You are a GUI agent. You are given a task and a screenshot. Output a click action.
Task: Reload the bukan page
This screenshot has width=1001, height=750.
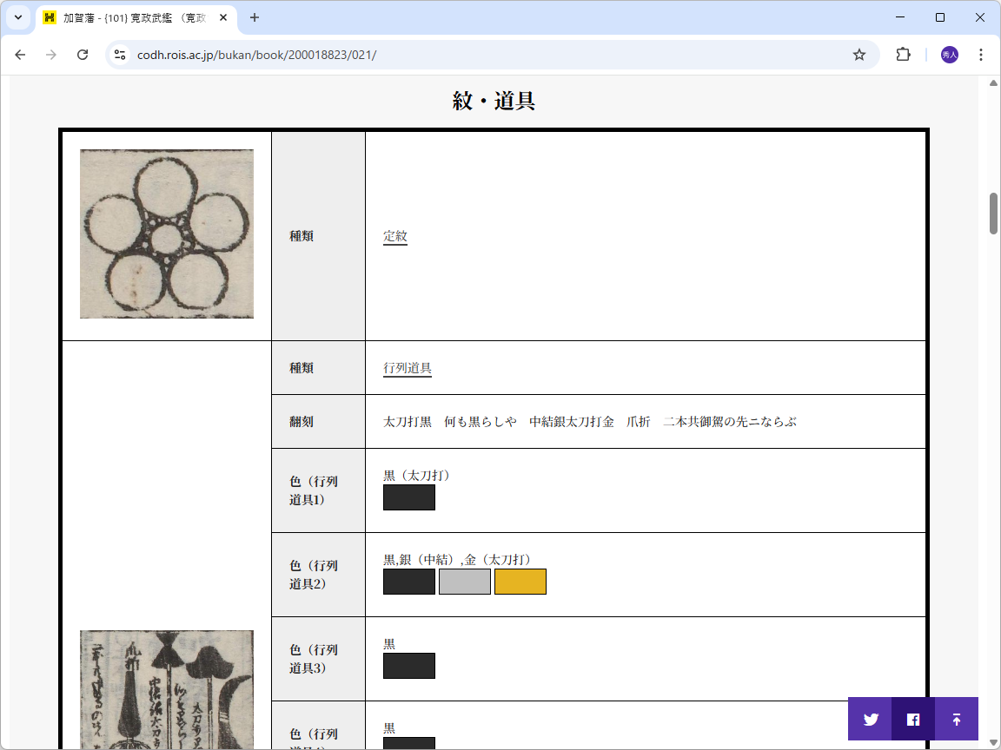(83, 54)
